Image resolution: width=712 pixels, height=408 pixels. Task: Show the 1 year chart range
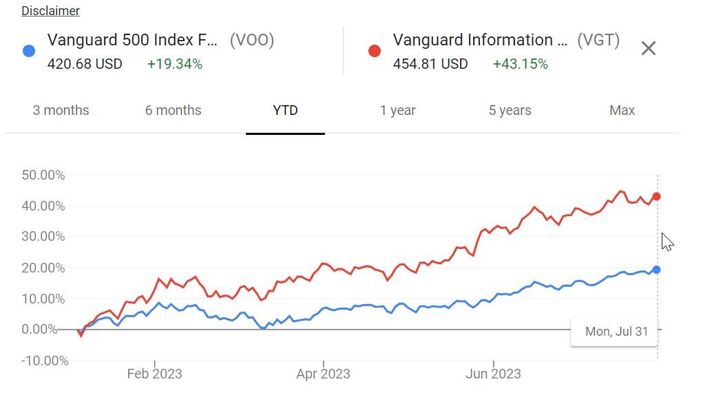tap(397, 110)
